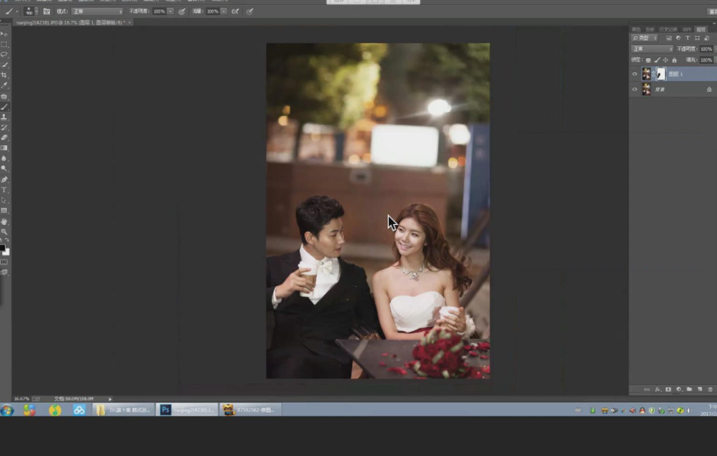The height and width of the screenshot is (456, 717).
Task: Open the layer blend mode 正常 dropdown
Action: click(x=651, y=49)
